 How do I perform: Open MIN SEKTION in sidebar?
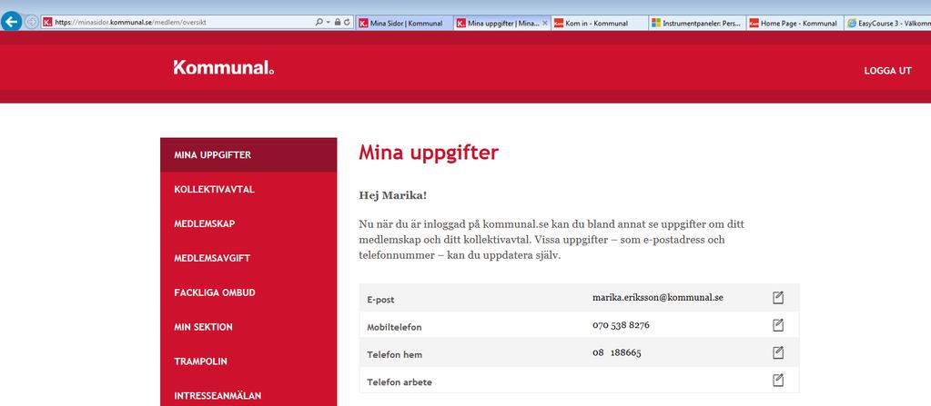(x=248, y=327)
